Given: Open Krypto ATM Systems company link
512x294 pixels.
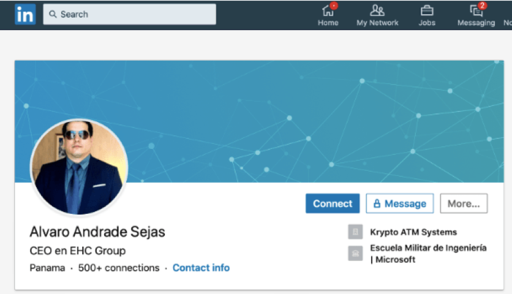Looking at the screenshot, I should tap(413, 232).
